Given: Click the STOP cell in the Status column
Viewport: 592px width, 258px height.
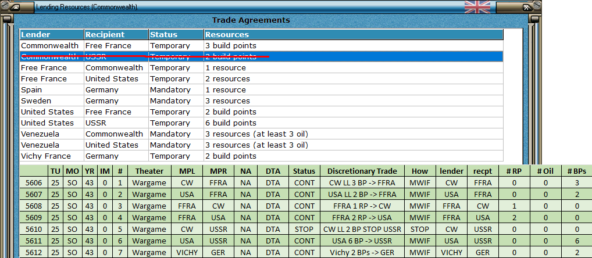Looking at the screenshot, I should click(x=304, y=230).
